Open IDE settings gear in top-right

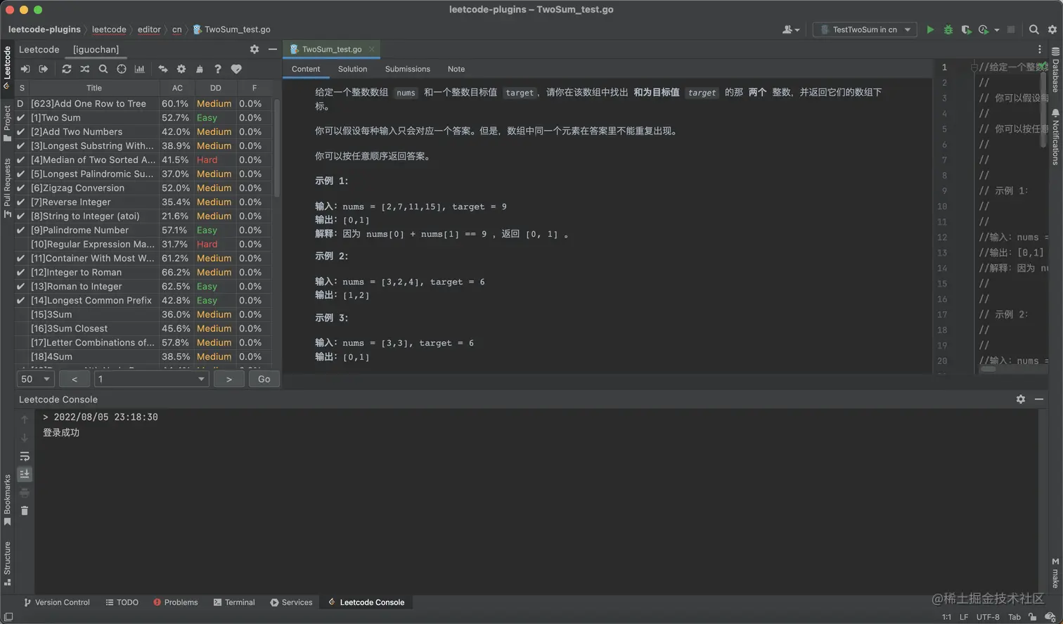pyautogui.click(x=1052, y=30)
